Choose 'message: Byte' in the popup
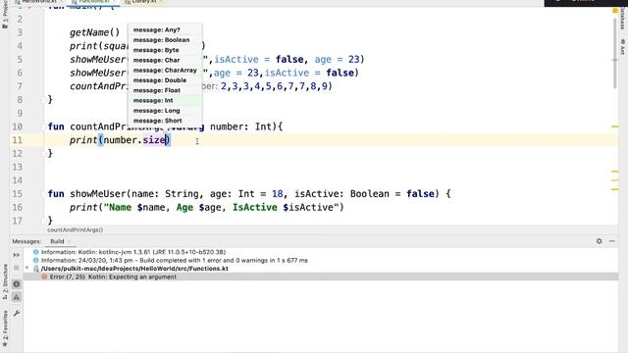Viewport: 628px width, 353px height. [x=165, y=50]
